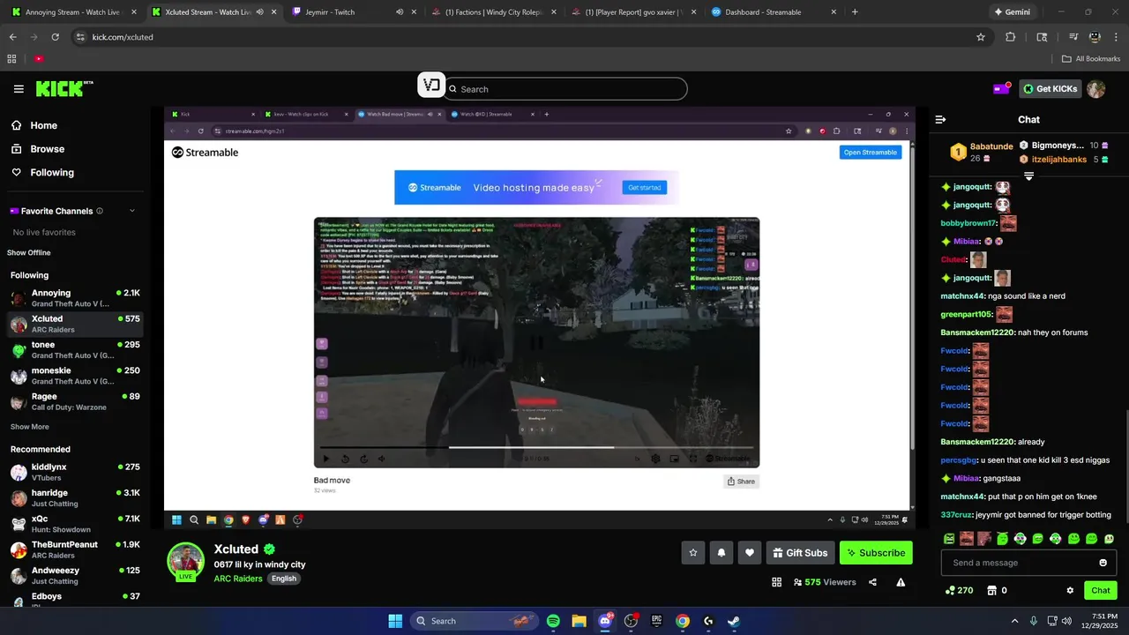The width and height of the screenshot is (1129, 635).
Task: Open Chrome extensions puzzle icon
Action: pyautogui.click(x=1011, y=37)
